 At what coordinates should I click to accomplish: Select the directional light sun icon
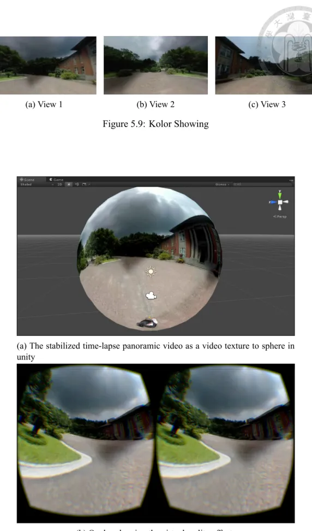[151, 272]
